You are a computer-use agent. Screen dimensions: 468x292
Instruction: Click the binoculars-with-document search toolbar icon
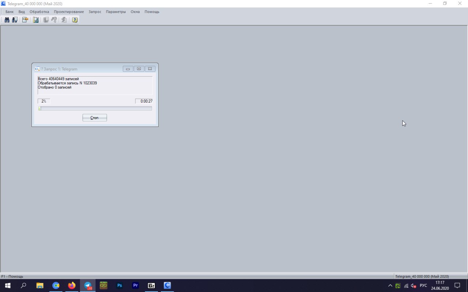click(15, 20)
